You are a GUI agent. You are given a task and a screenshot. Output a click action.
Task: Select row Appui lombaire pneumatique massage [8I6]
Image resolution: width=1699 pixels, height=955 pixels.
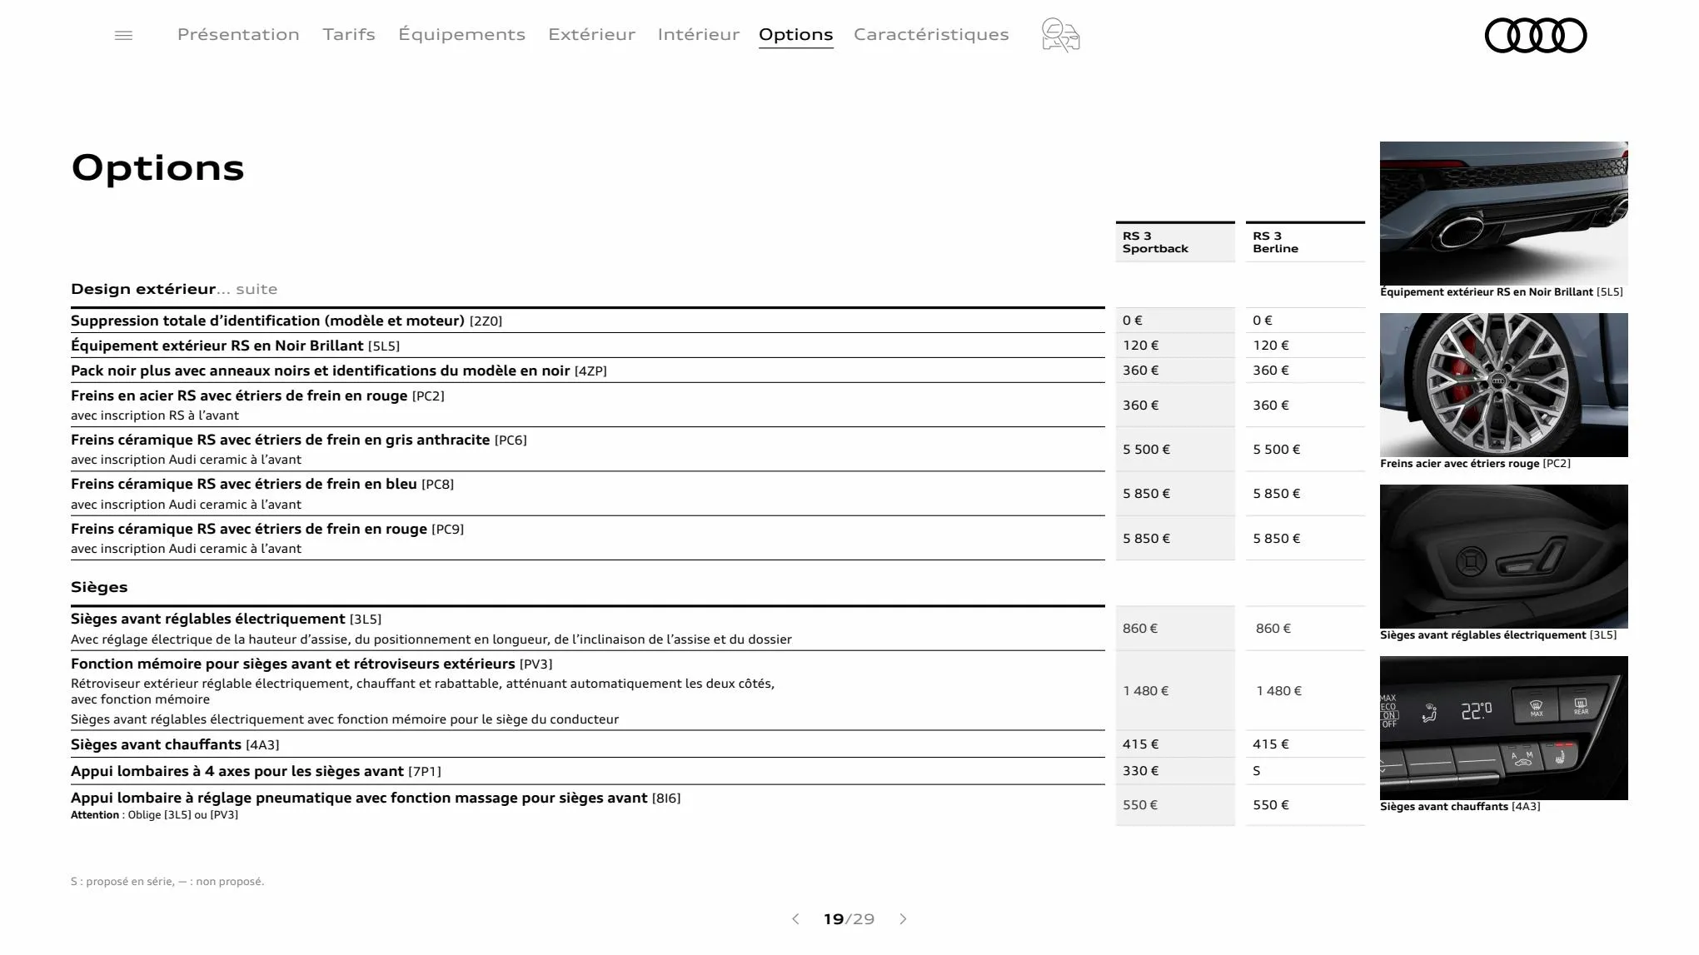pos(587,805)
